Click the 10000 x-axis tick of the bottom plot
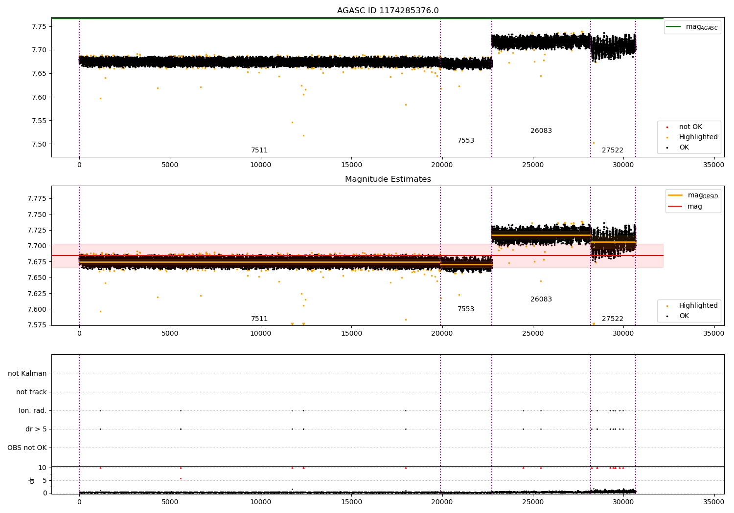734x513 pixels. [260, 502]
